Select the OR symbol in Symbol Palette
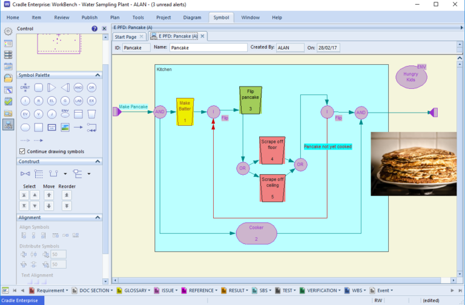This screenshot has height=305, width=465. point(91,88)
